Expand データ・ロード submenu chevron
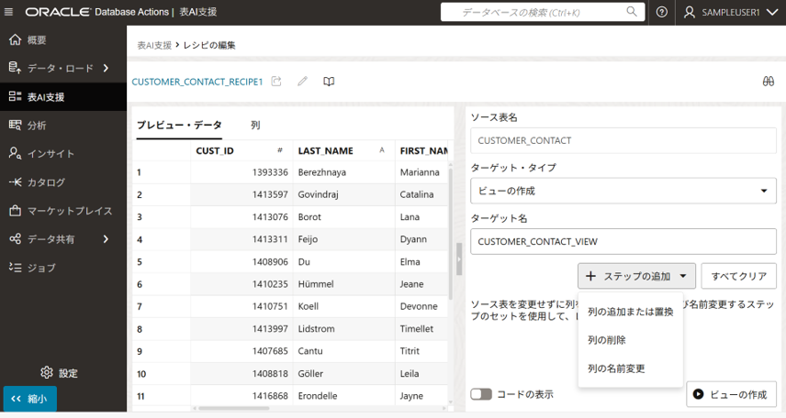Viewport: 786px width, 418px height. point(106,68)
